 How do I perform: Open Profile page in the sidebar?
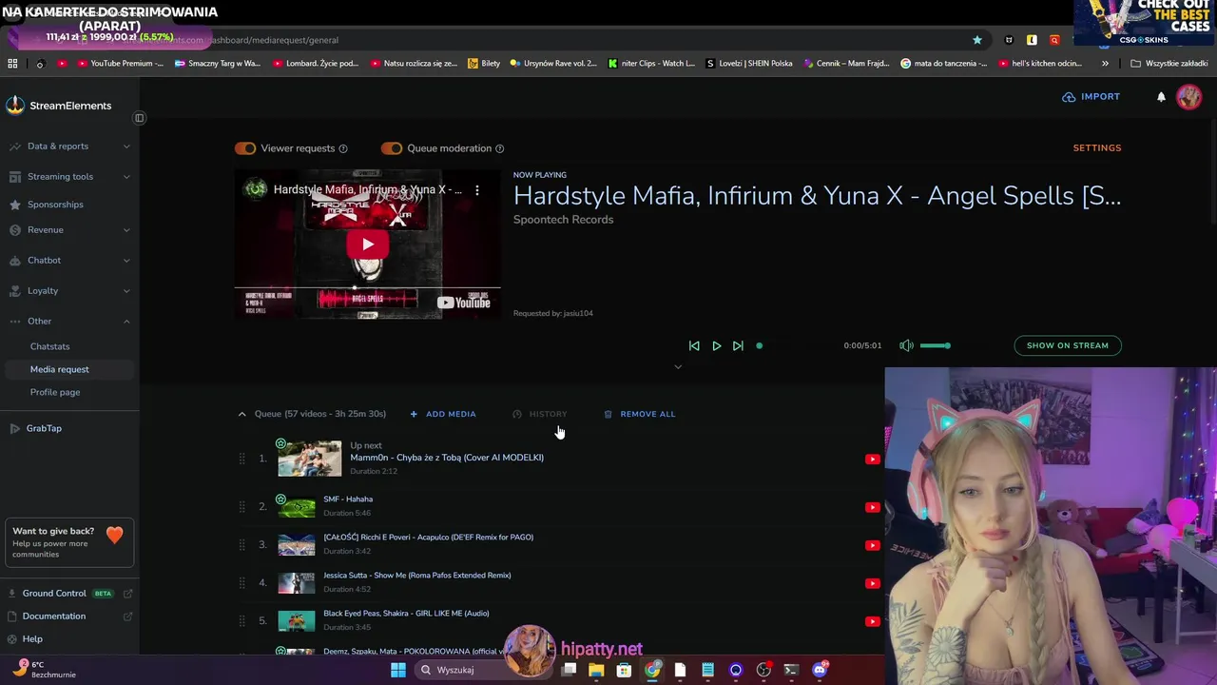coord(55,392)
